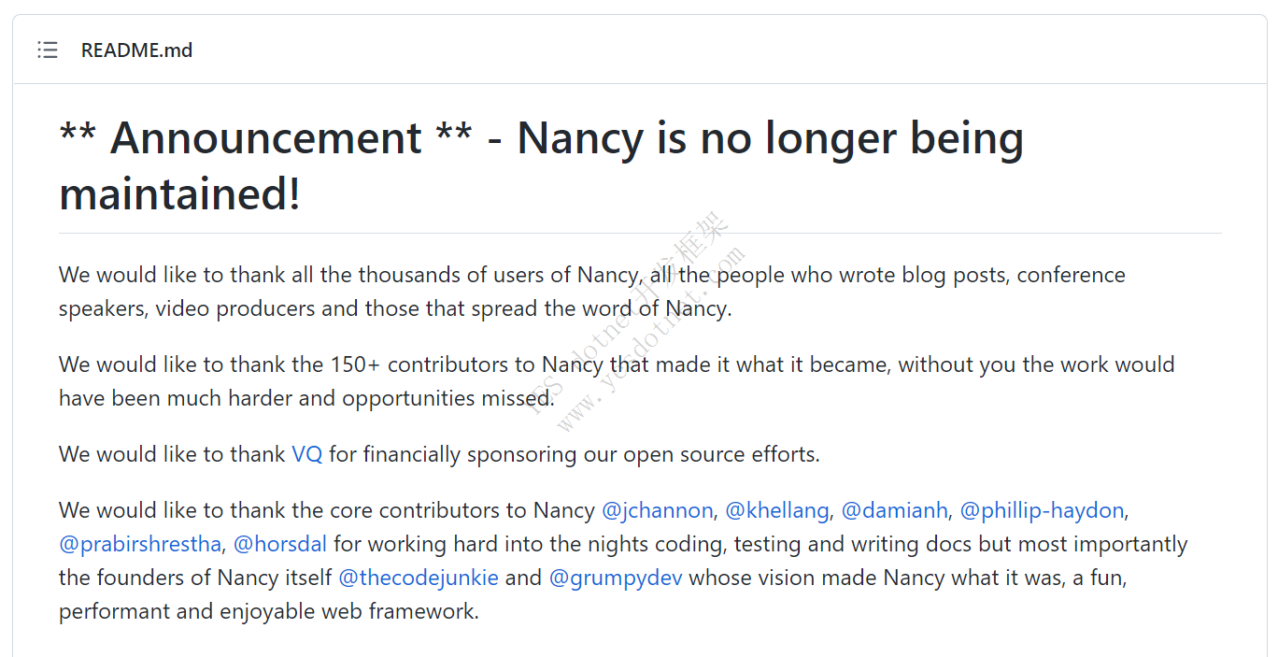This screenshot has height=657, width=1278.
Task: Visit the @damianh contributor link
Action: 895,510
